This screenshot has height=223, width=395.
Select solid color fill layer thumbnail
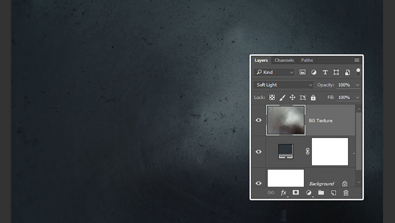[286, 151]
